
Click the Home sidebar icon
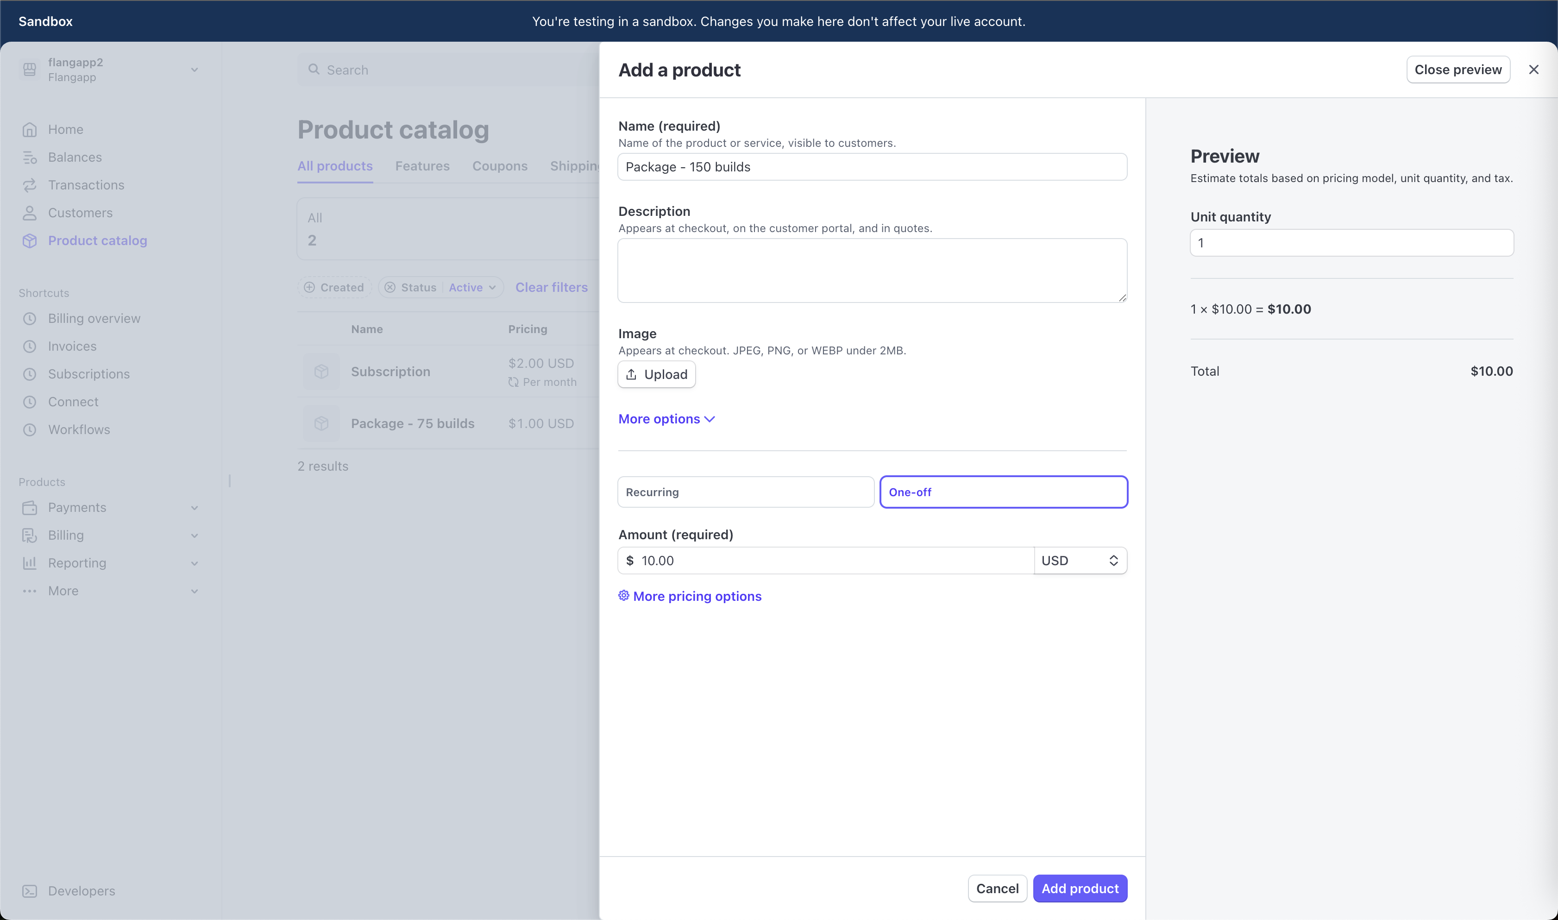(29, 130)
